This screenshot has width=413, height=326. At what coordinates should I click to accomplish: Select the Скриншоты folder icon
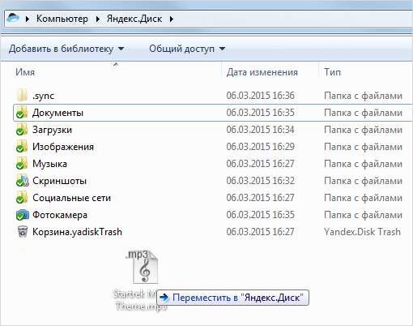22,180
